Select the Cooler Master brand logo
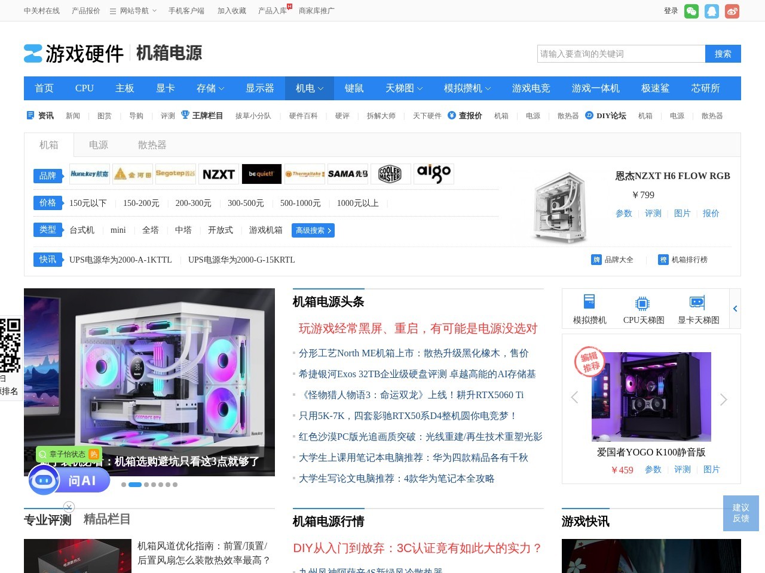765x573 pixels. (391, 174)
